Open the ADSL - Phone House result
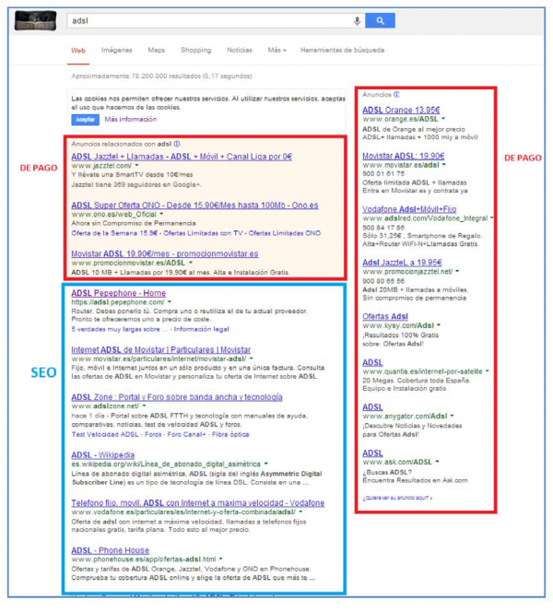 tap(110, 550)
